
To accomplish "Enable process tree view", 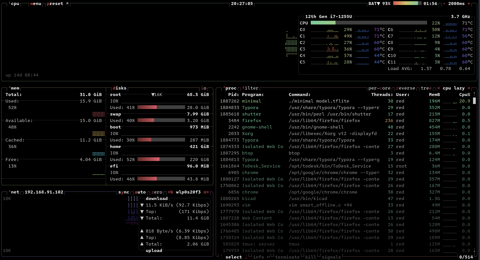I will (426, 88).
